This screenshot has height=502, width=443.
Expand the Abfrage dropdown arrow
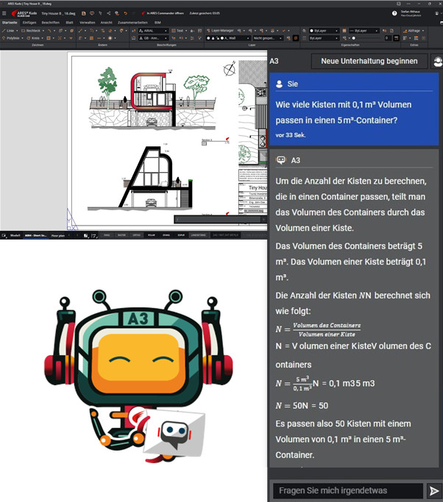(x=423, y=31)
